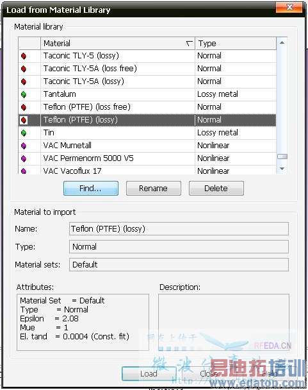The width and height of the screenshot is (308, 390).
Task: Click the icon of Taconic TLY-5A (loss free)
Action: coord(24,69)
